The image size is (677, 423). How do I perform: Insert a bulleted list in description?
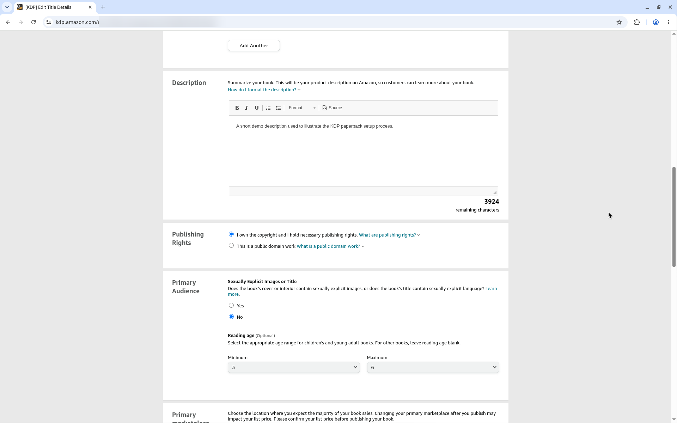point(278,108)
